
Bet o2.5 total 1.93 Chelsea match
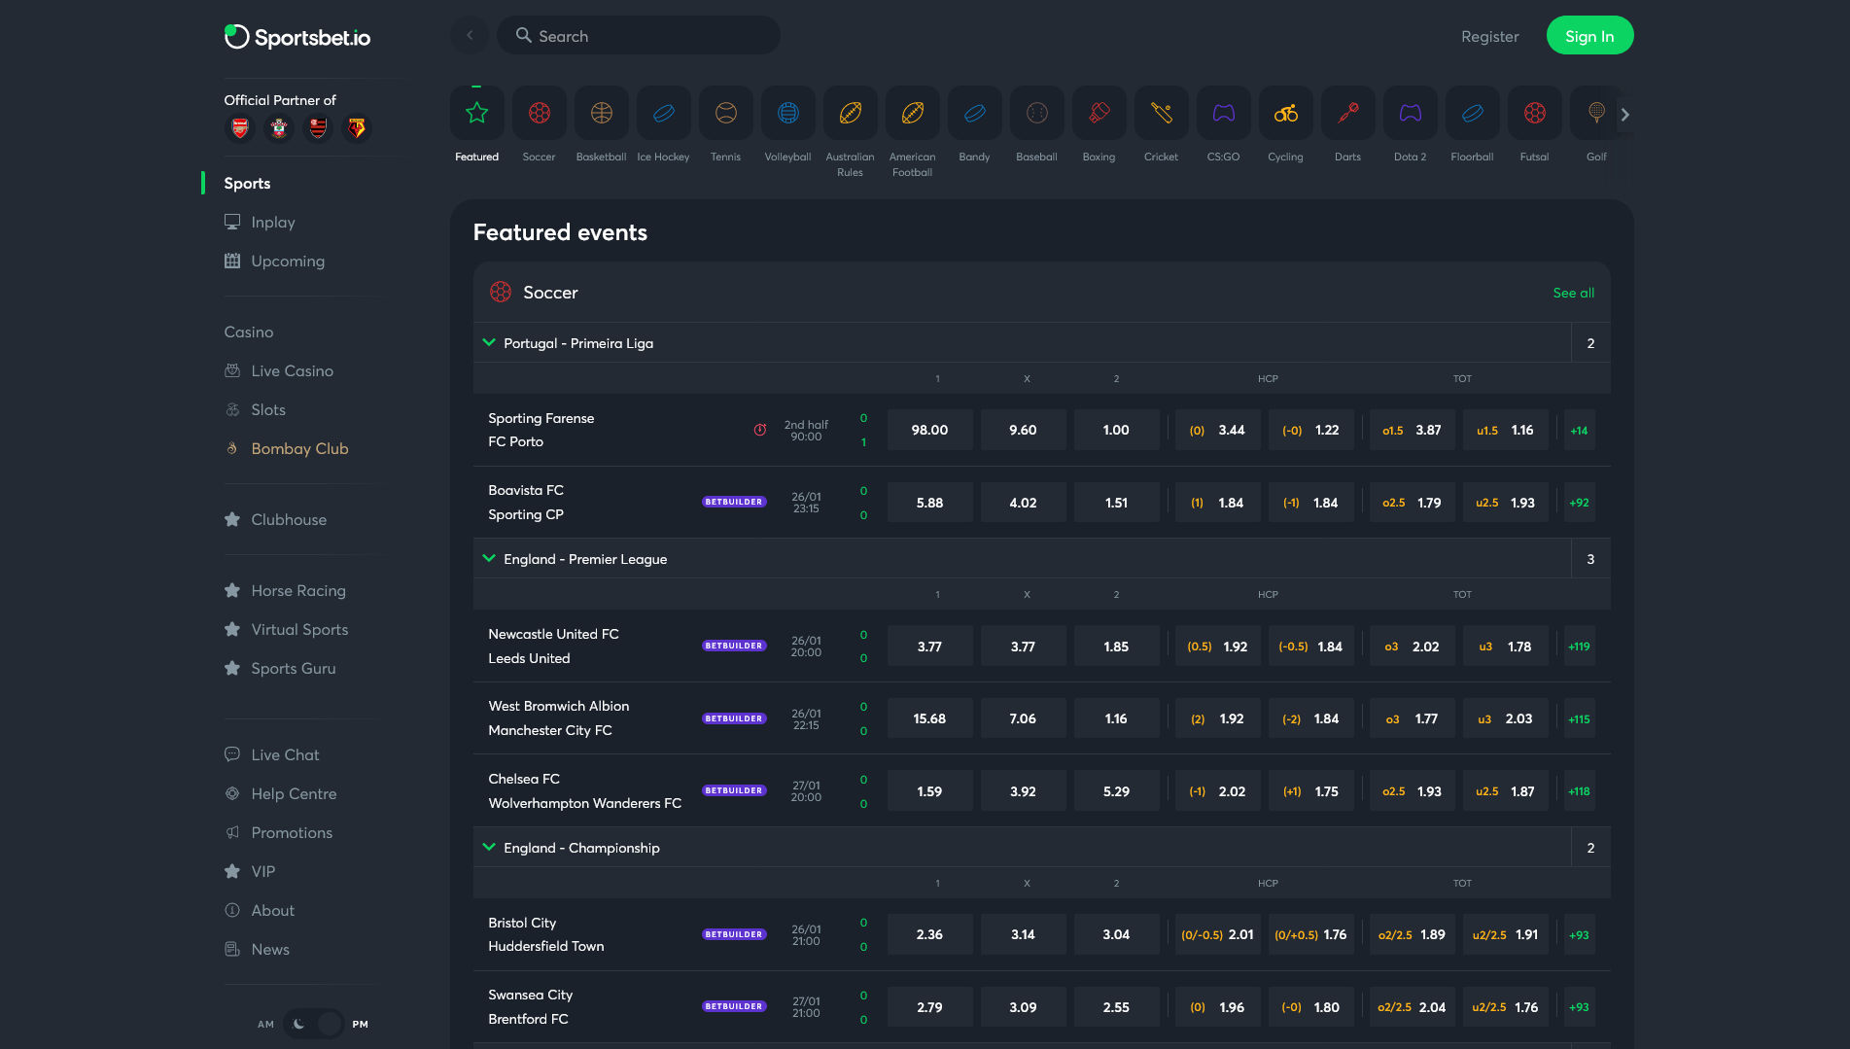1412,791
